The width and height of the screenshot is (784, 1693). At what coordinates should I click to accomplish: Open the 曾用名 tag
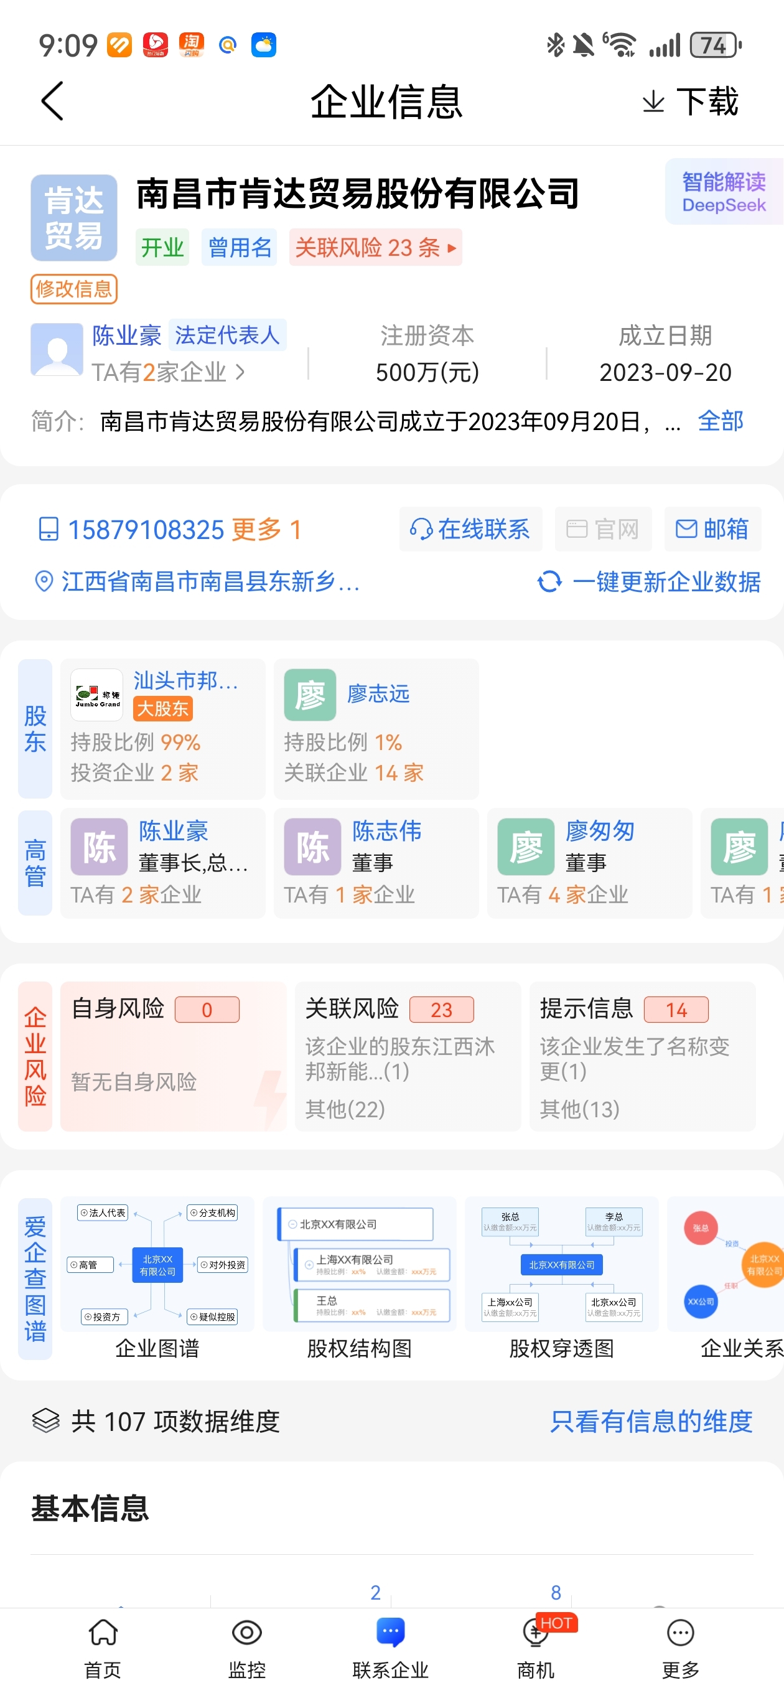239,247
